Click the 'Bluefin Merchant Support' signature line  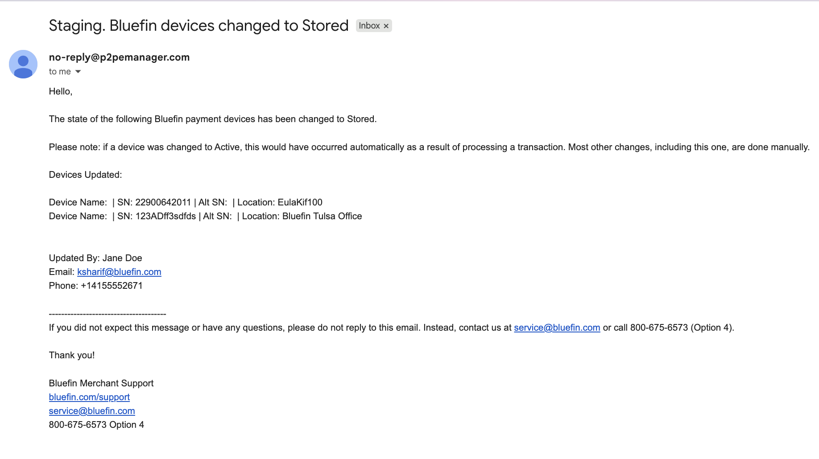(101, 383)
